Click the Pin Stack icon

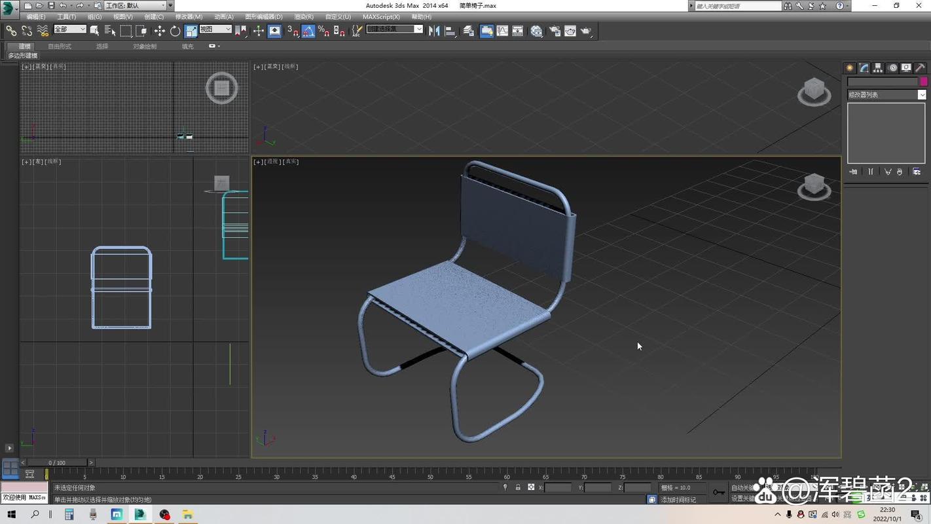(x=853, y=172)
